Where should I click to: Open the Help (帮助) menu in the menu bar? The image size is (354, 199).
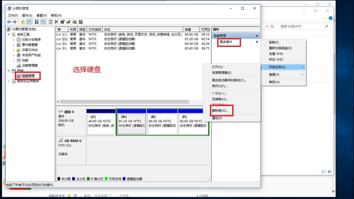click(x=56, y=16)
